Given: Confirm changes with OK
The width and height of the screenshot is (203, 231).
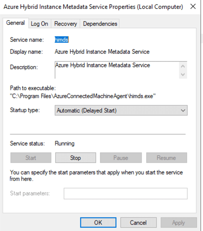Looking at the screenshot, I should (x=98, y=222).
